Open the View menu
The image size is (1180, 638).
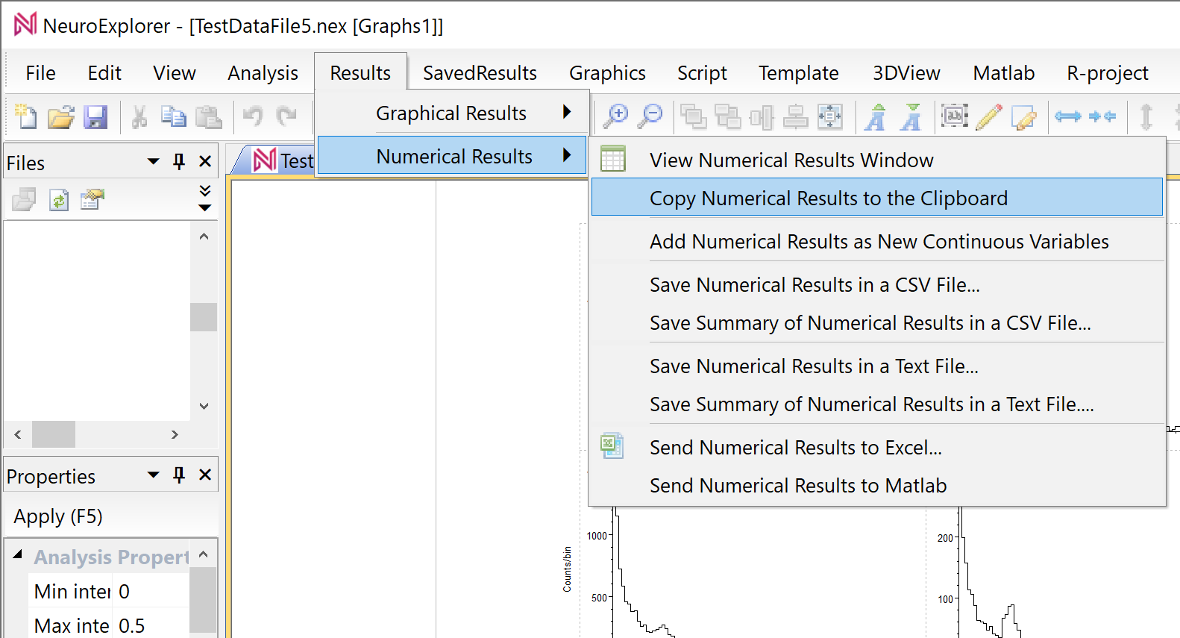coord(175,73)
